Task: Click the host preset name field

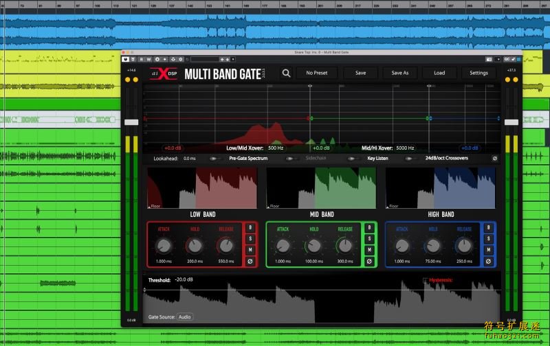Action: [x=205, y=59]
